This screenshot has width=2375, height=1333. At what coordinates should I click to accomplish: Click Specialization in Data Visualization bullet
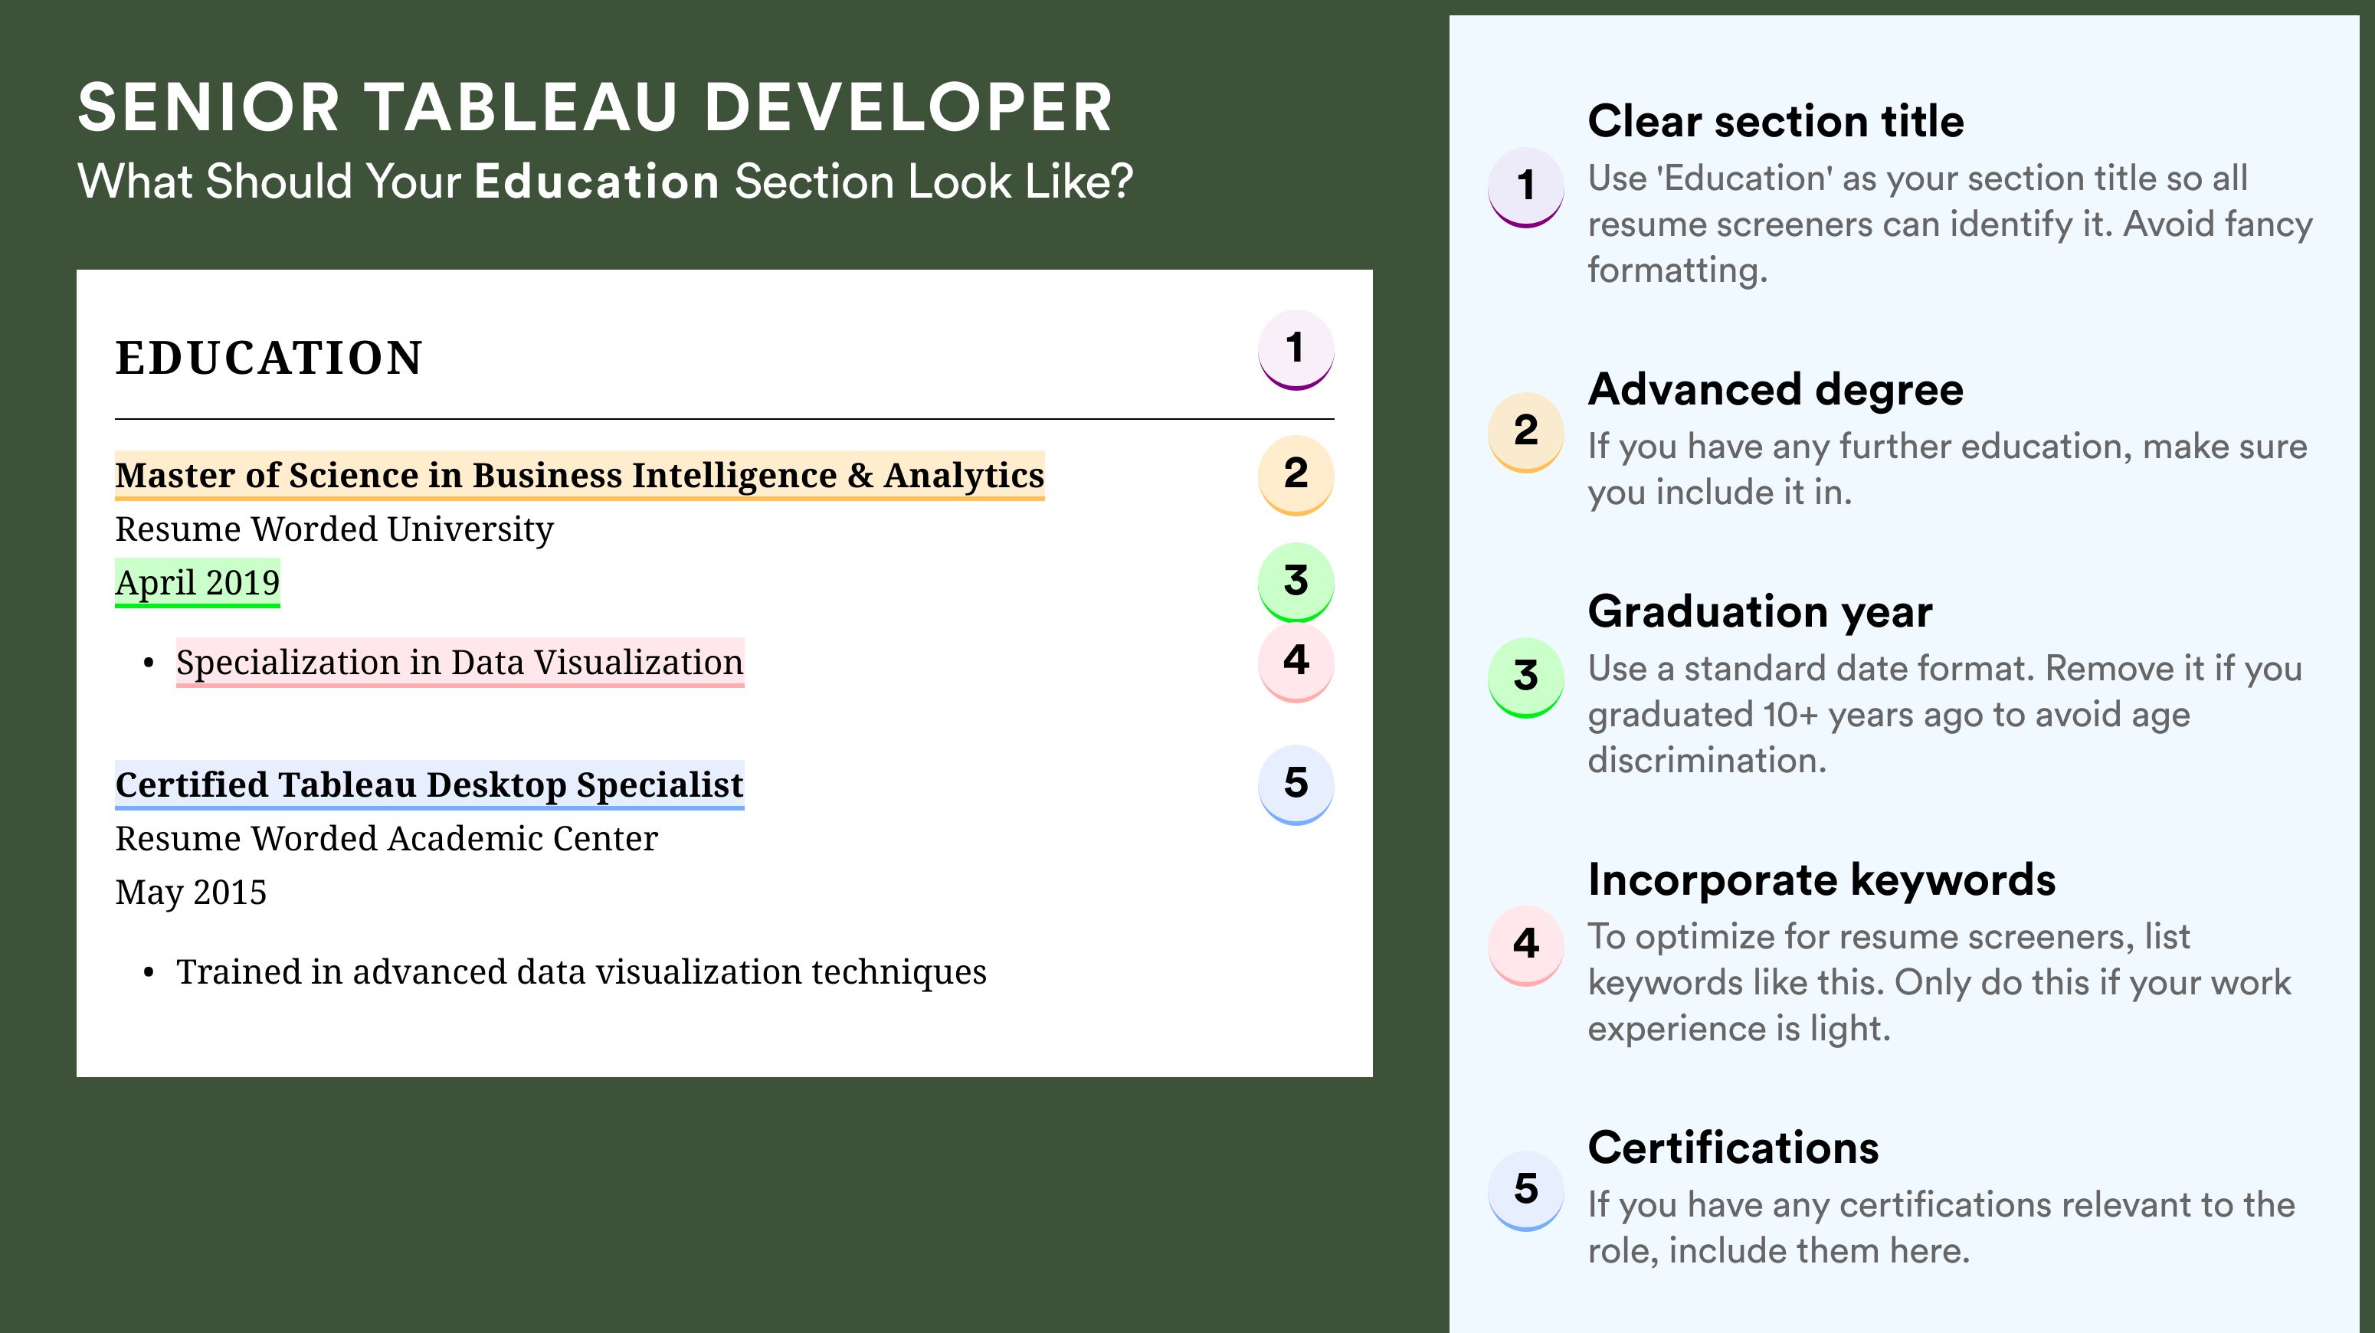point(460,663)
